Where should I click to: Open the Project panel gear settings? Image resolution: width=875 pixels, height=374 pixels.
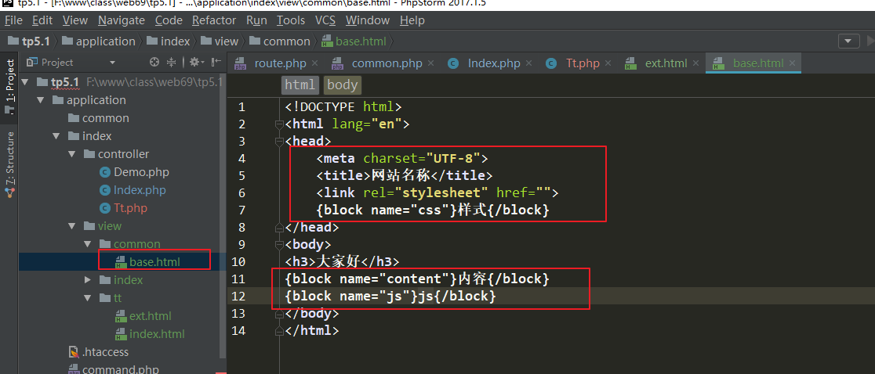(196, 63)
